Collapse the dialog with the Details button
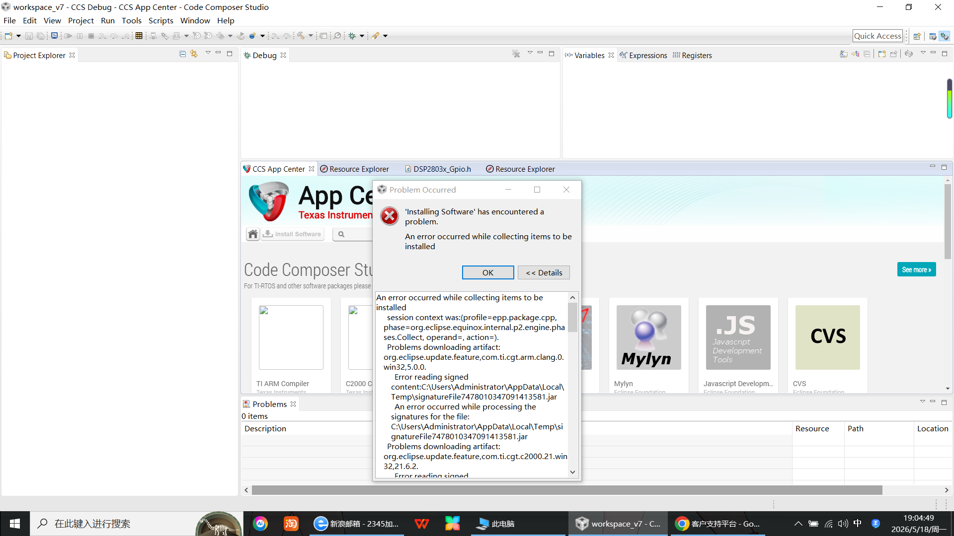This screenshot has width=954, height=536. tap(544, 272)
